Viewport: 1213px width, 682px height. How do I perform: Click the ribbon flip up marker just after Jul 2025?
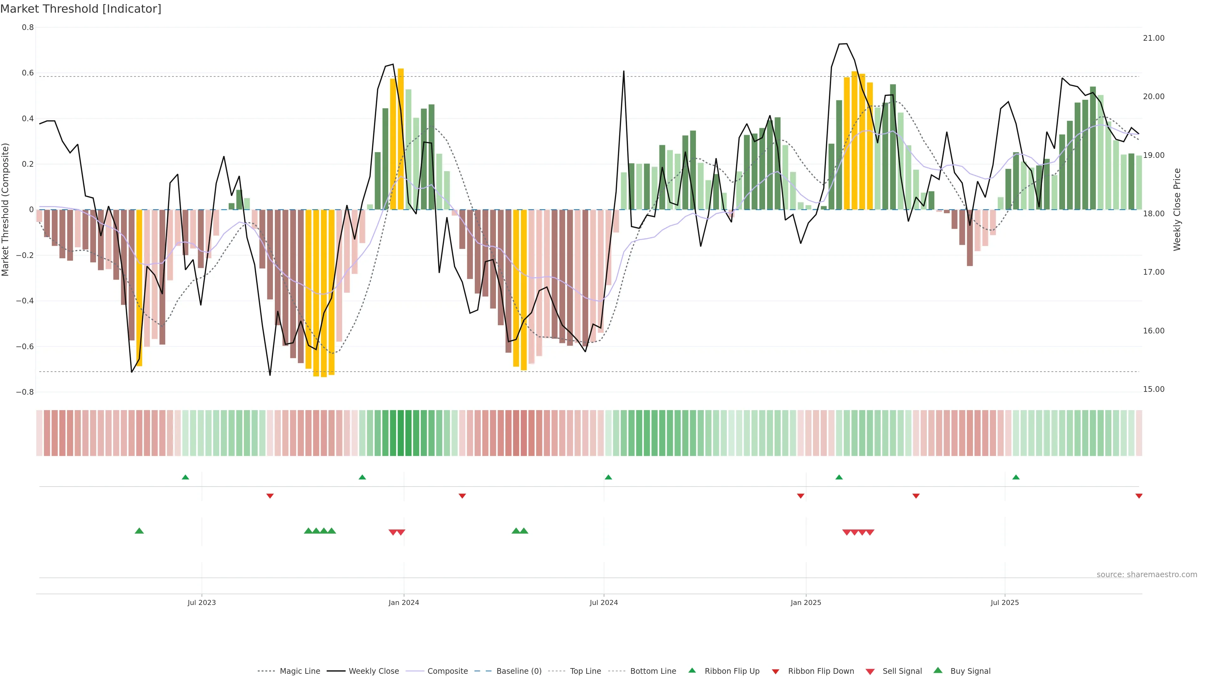click(x=1016, y=477)
